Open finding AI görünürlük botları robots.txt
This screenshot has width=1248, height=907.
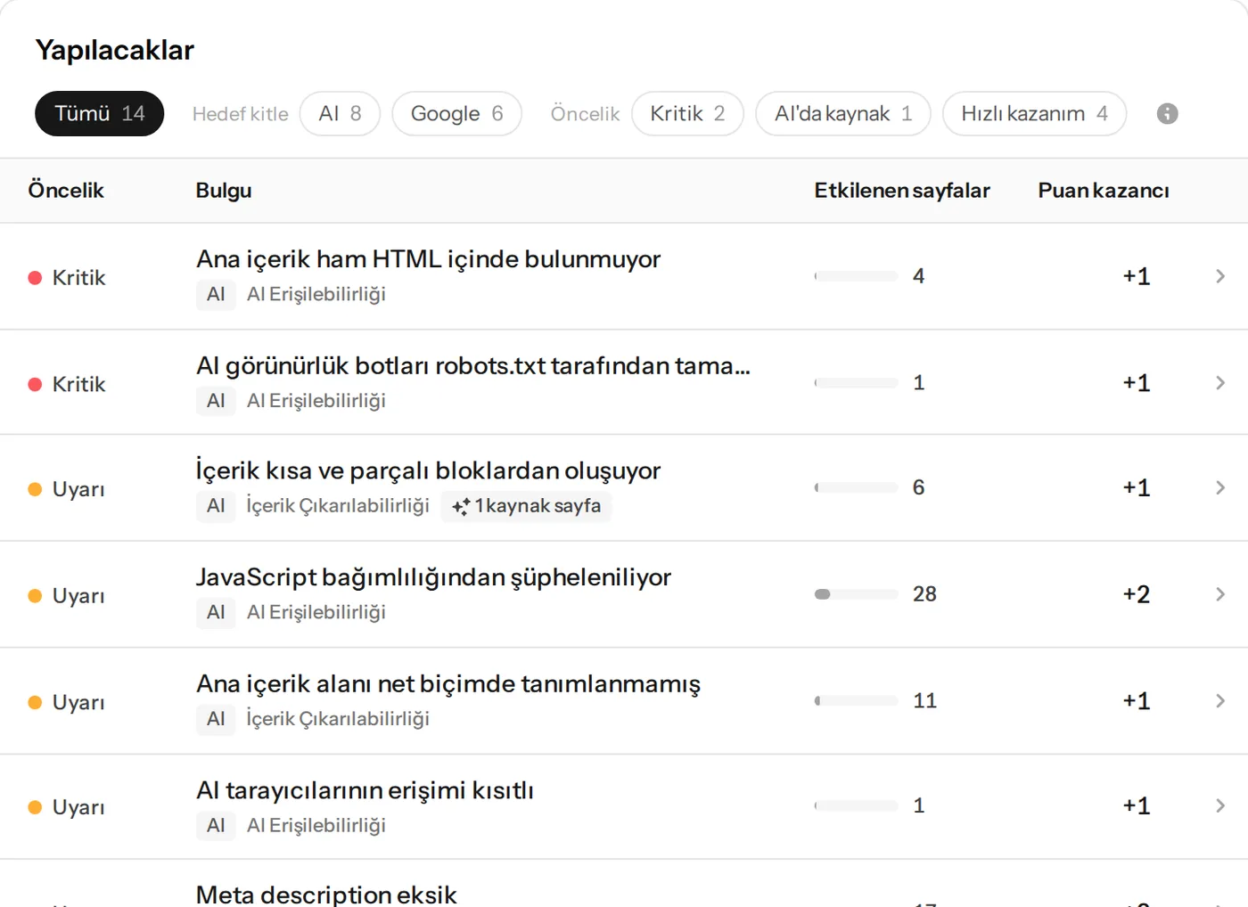[473, 366]
